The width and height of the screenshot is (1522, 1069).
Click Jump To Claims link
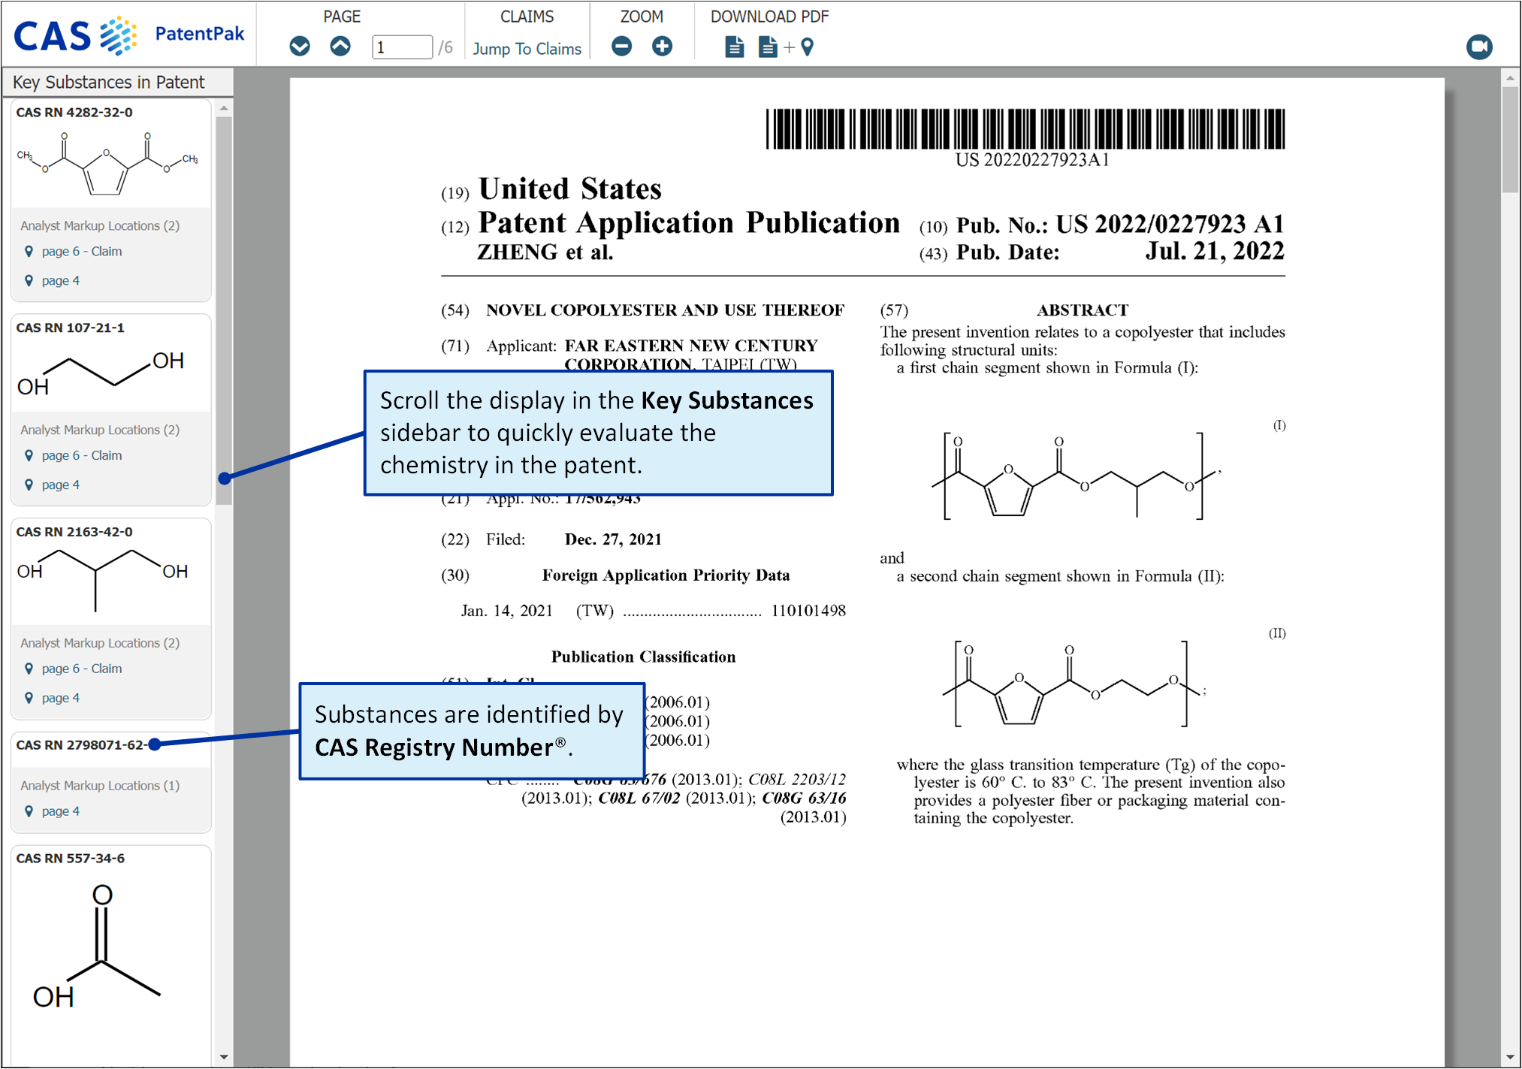(x=527, y=49)
